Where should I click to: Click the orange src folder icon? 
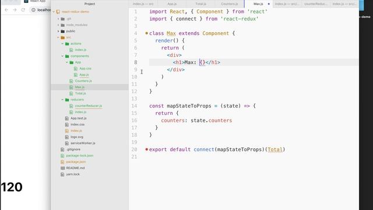pyautogui.click(x=63, y=37)
